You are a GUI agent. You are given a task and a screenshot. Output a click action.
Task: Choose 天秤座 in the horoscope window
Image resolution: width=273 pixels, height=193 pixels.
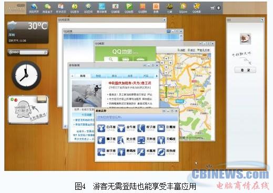(x=146, y=140)
